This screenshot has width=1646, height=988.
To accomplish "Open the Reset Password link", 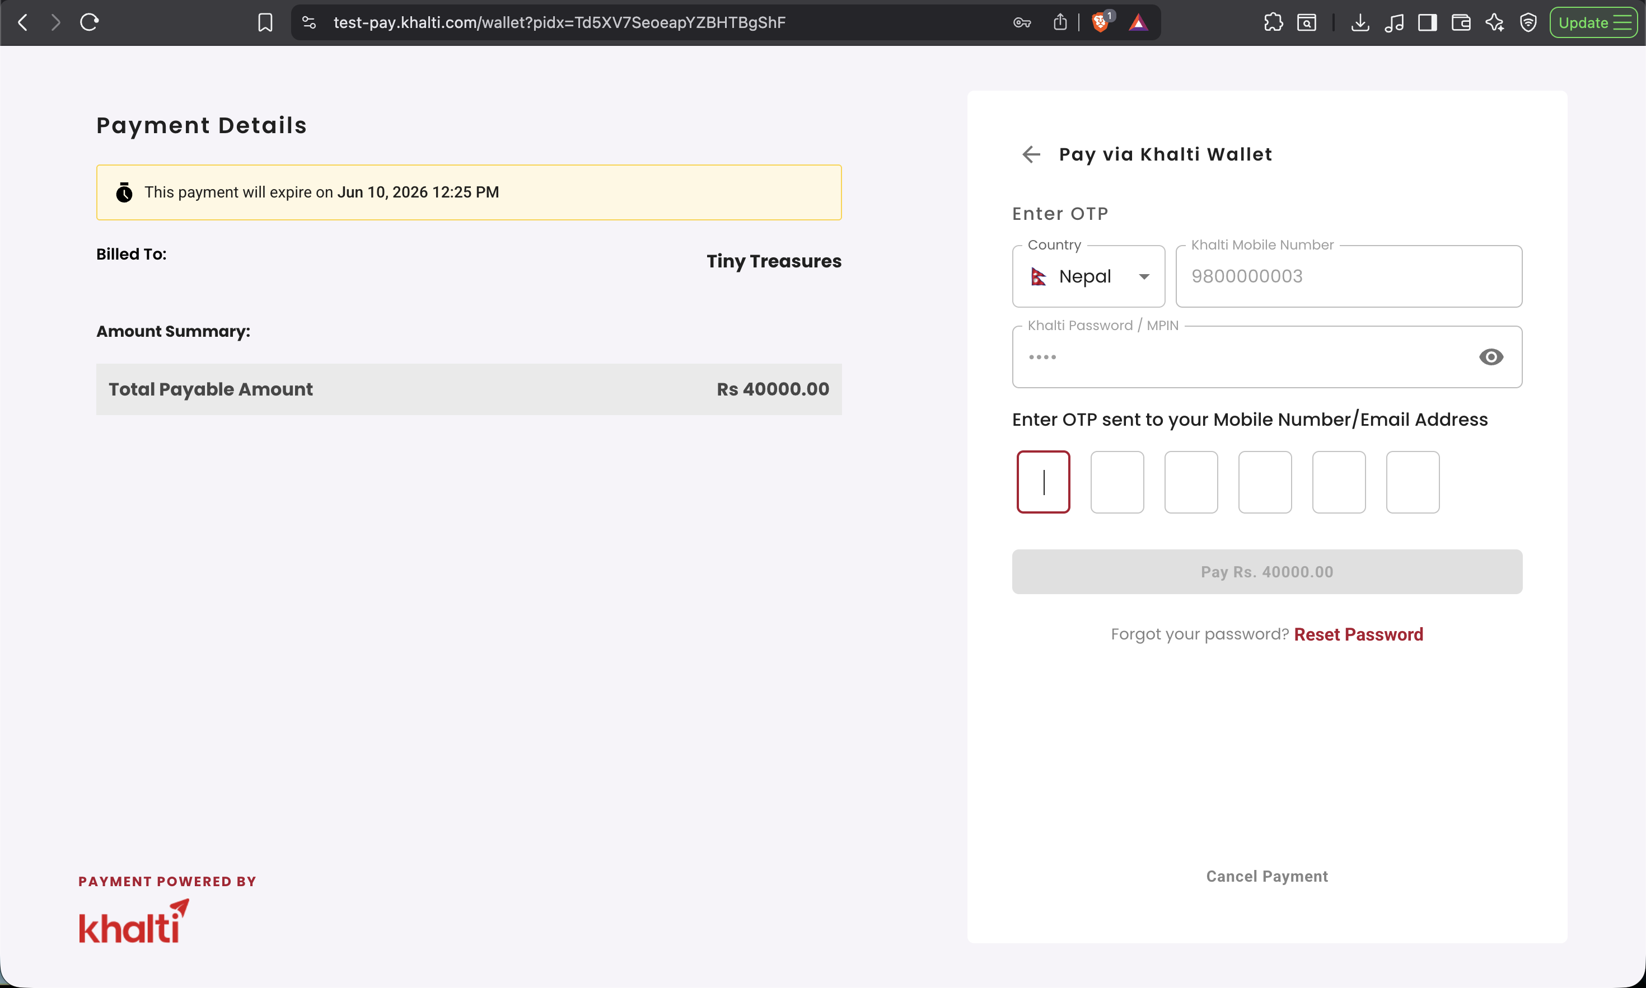I will (x=1358, y=634).
